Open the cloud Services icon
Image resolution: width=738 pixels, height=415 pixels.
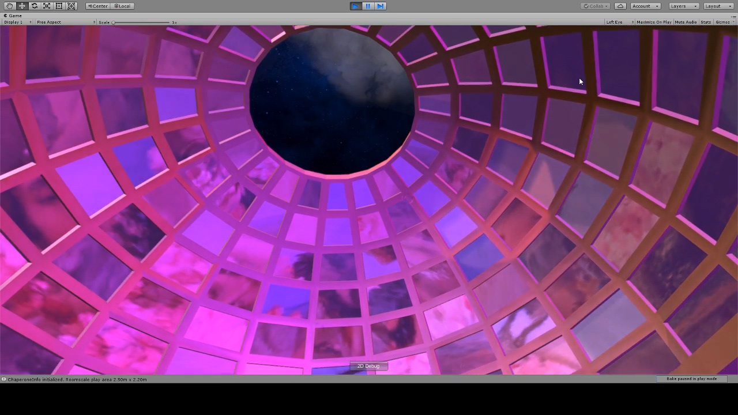coord(620,6)
